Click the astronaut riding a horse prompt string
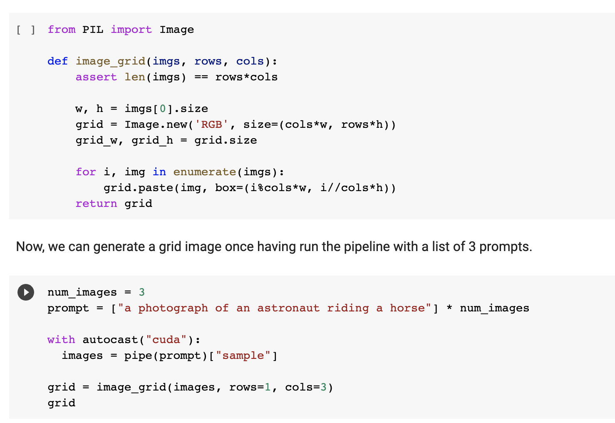Viewport: 615px width, 423px height. tap(275, 309)
